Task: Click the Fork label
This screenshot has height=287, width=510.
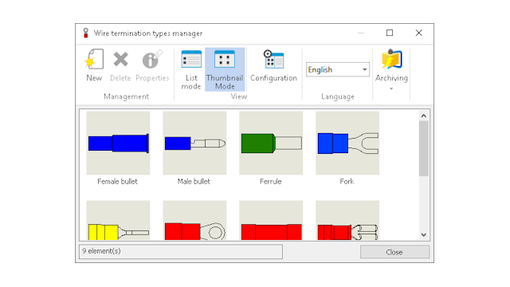Action: click(347, 182)
